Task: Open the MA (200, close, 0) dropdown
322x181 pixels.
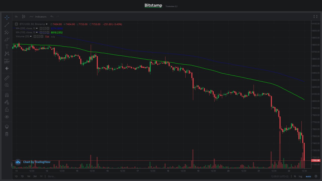Action: 37,28
